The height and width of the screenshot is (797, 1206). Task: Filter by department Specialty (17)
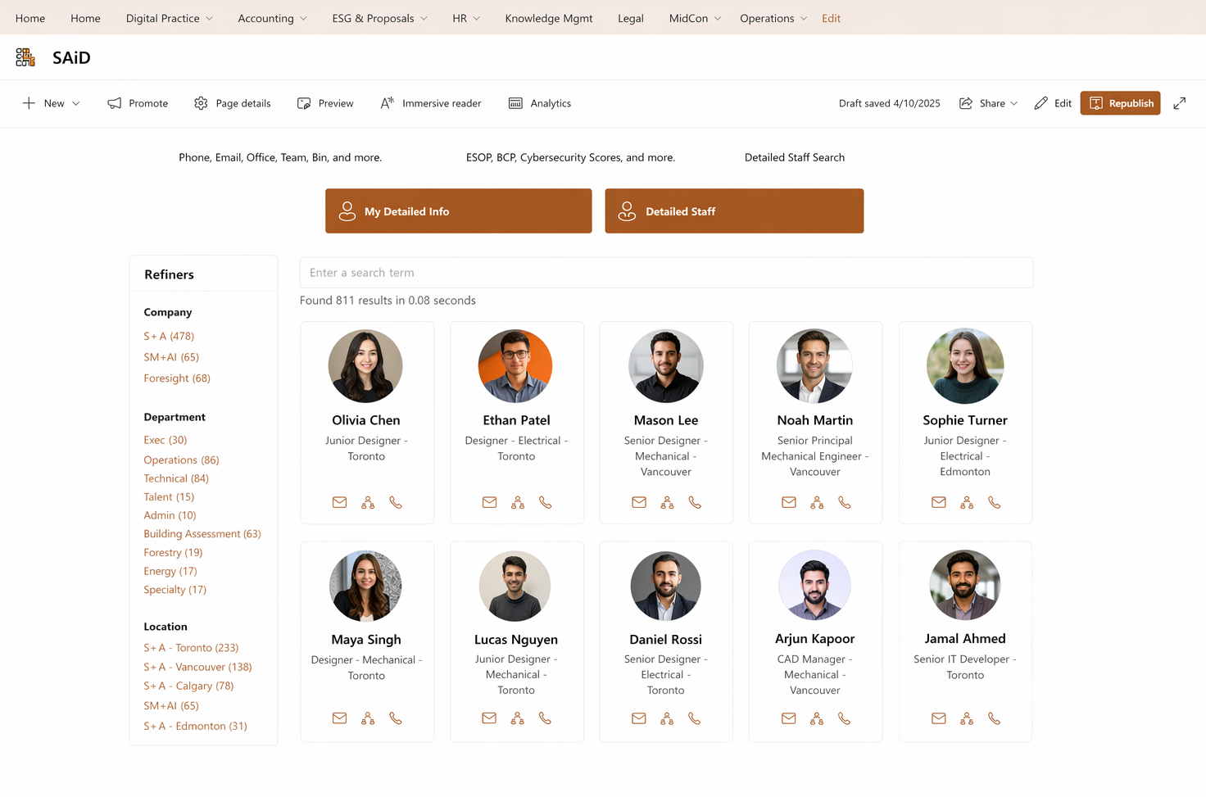click(x=175, y=590)
